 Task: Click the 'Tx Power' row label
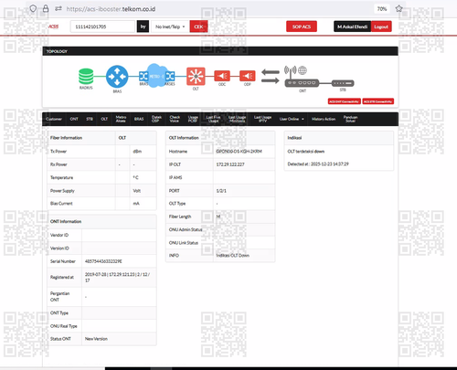pyautogui.click(x=58, y=152)
